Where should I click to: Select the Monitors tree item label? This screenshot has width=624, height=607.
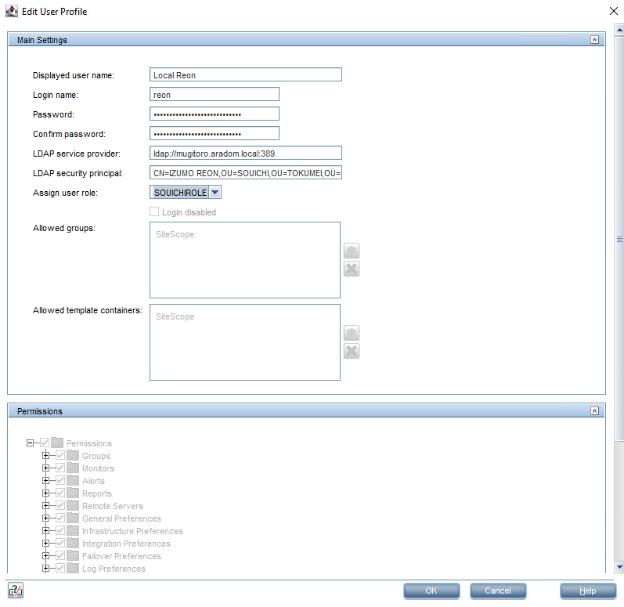click(x=98, y=468)
